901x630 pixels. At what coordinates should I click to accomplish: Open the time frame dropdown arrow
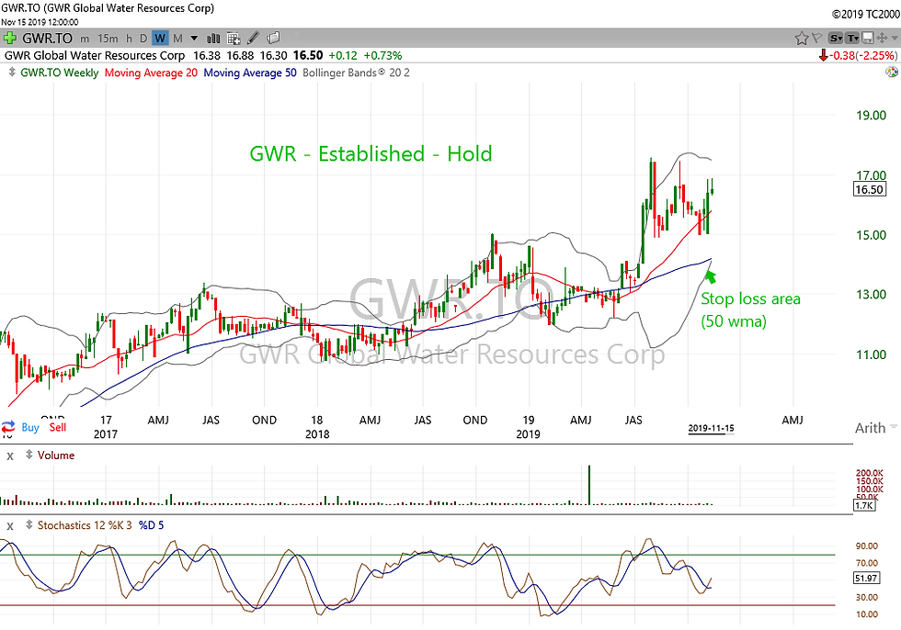(x=194, y=39)
